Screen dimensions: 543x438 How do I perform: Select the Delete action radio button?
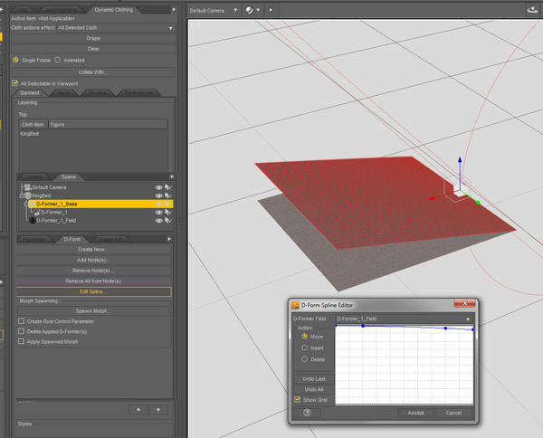304,359
